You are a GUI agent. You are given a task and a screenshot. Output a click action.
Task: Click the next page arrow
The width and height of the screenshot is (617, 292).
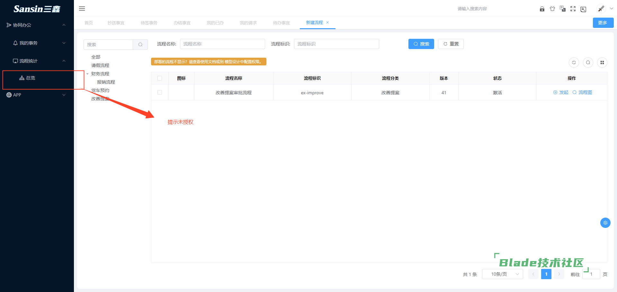(x=559, y=274)
